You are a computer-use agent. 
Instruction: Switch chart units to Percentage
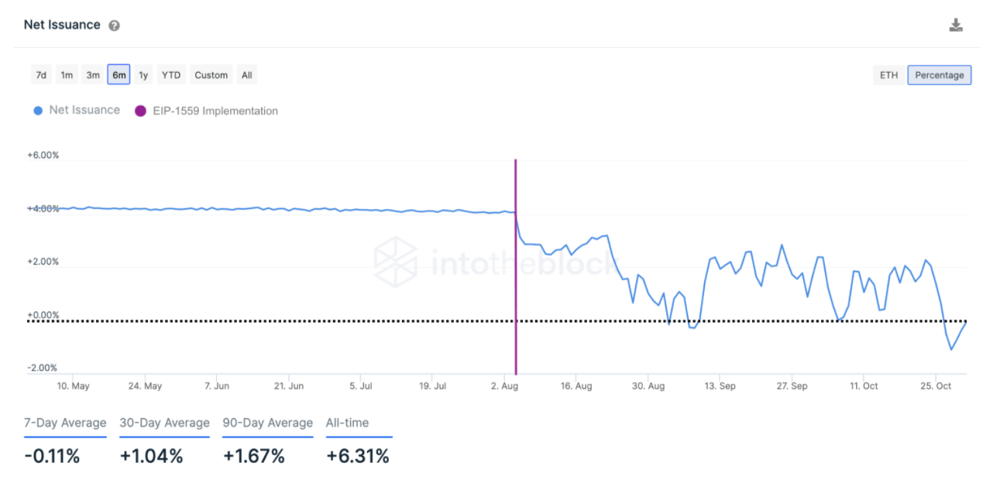pyautogui.click(x=940, y=75)
